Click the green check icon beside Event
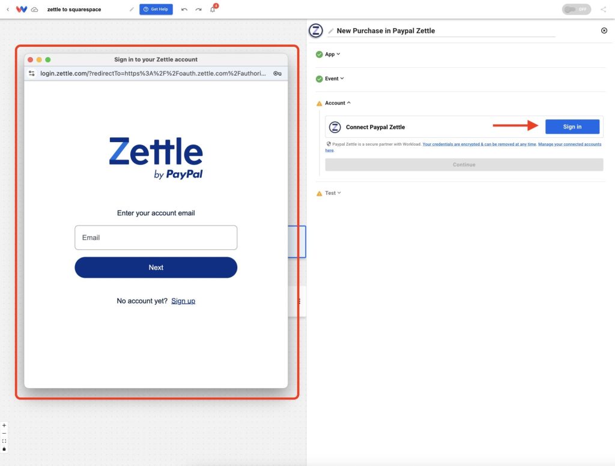This screenshot has width=615, height=466. 320,79
